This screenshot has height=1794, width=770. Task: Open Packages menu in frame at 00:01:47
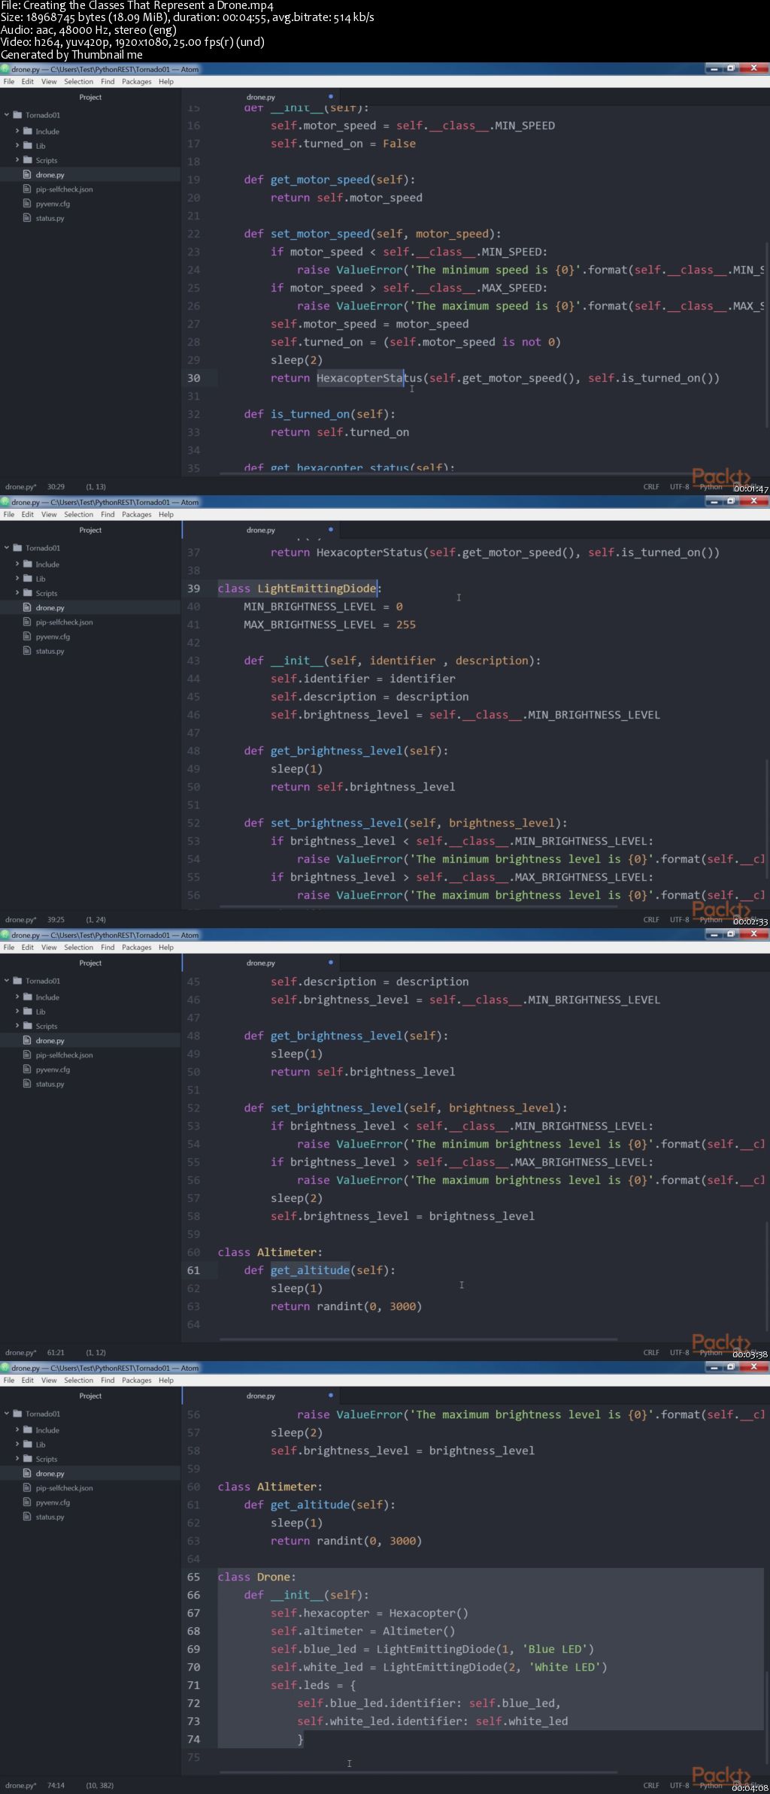[x=137, y=82]
